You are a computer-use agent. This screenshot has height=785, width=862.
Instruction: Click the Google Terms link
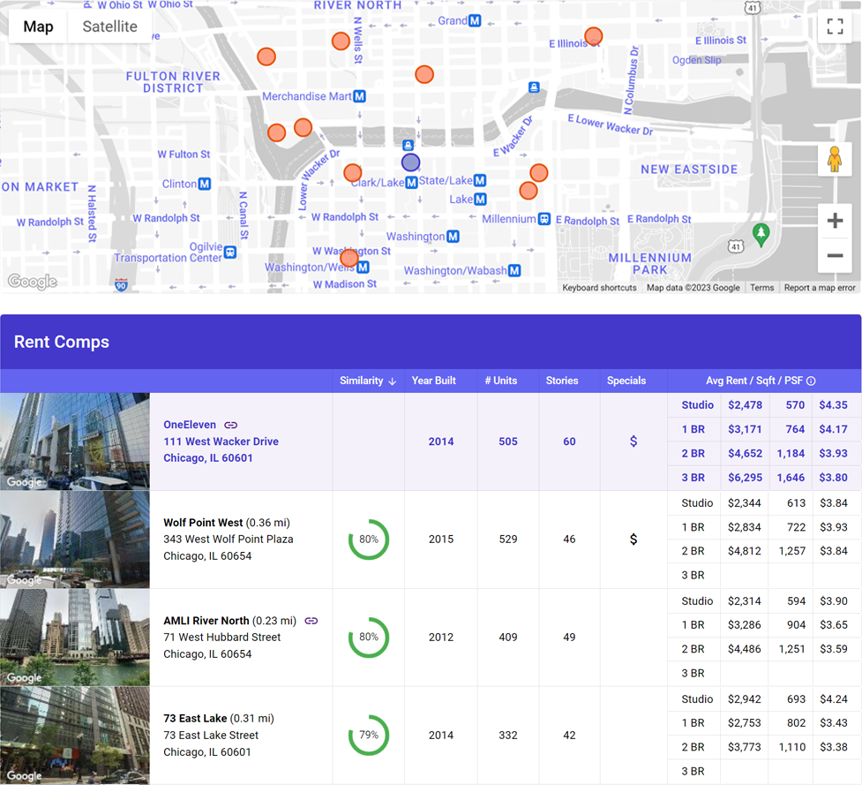coord(761,287)
